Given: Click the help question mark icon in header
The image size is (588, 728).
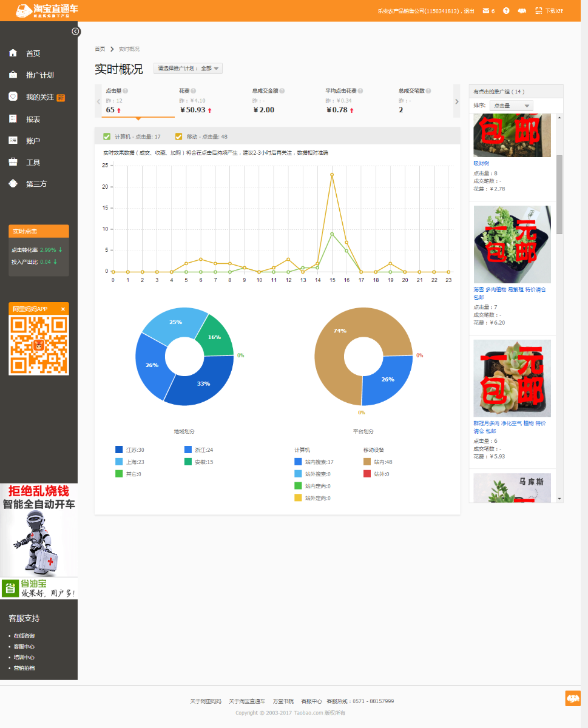Looking at the screenshot, I should [506, 11].
